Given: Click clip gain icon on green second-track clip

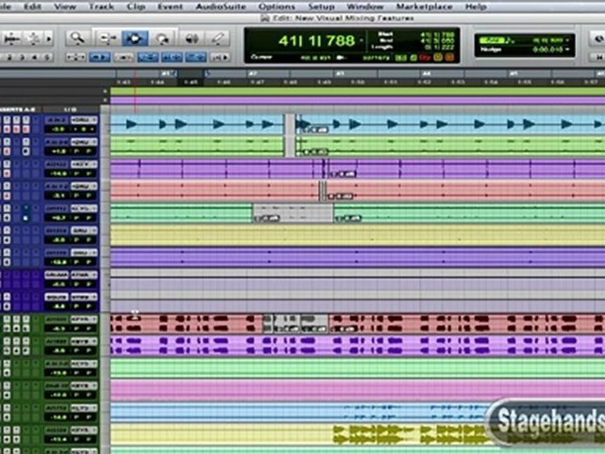Looking at the screenshot, I should click(x=315, y=152).
